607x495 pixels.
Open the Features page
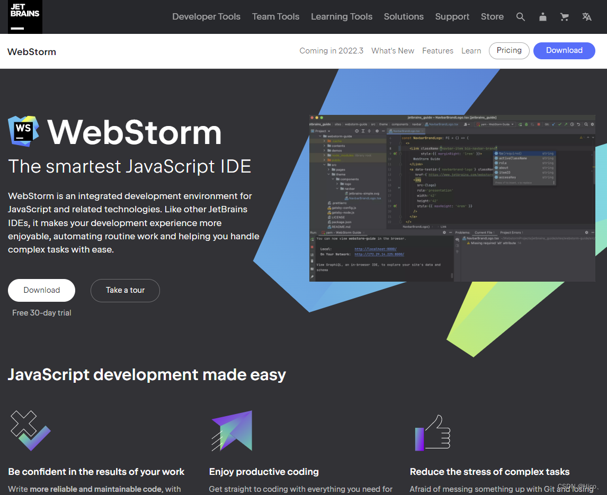tap(438, 51)
